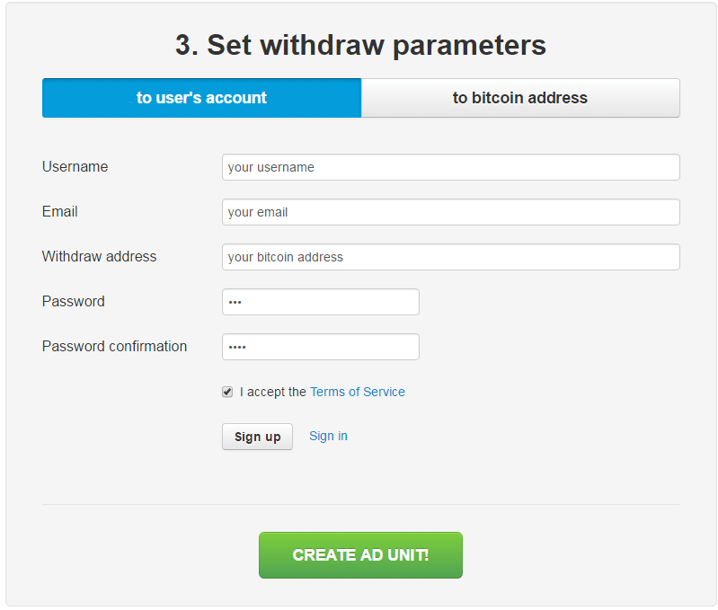Viewport: 718px width, 610px height.
Task: Select the Password confirmation field
Action: [x=320, y=347]
